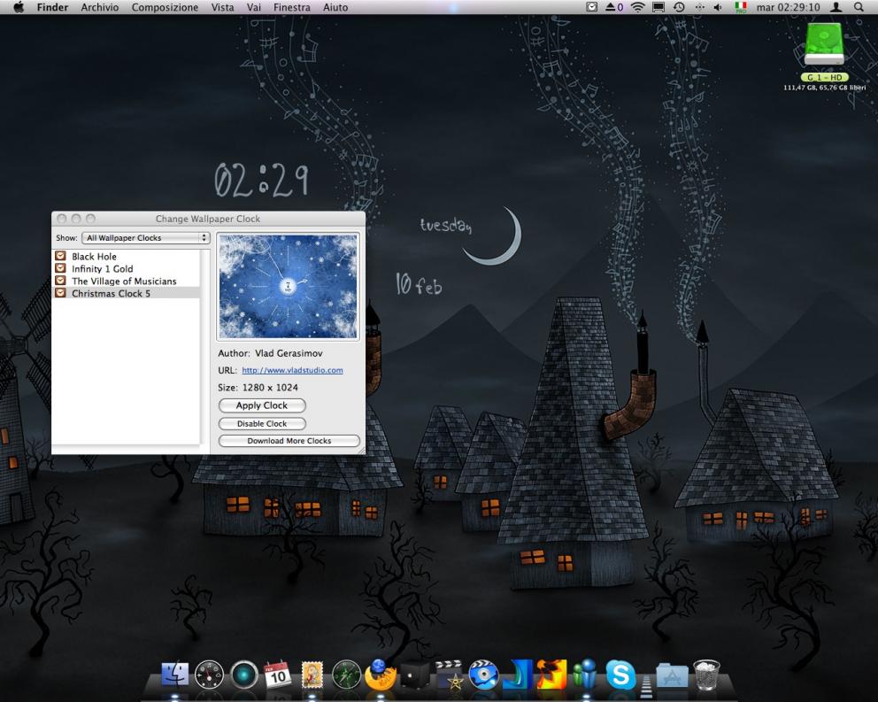
Task: Open the Vai menu
Action: 254,7
